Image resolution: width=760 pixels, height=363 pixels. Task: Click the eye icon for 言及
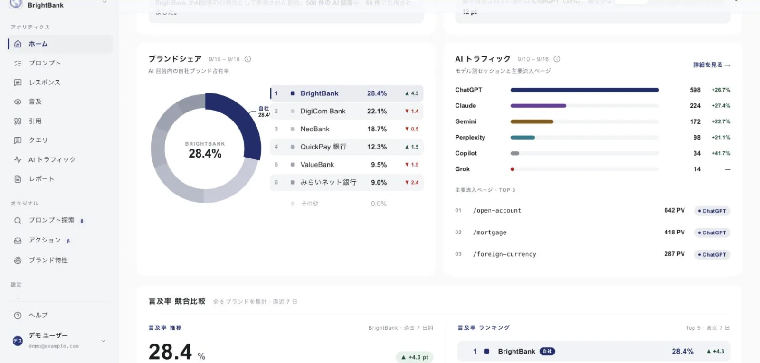coord(18,102)
